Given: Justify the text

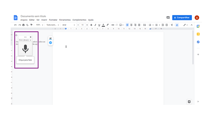Looking at the screenshot, I should (x=139, y=25).
